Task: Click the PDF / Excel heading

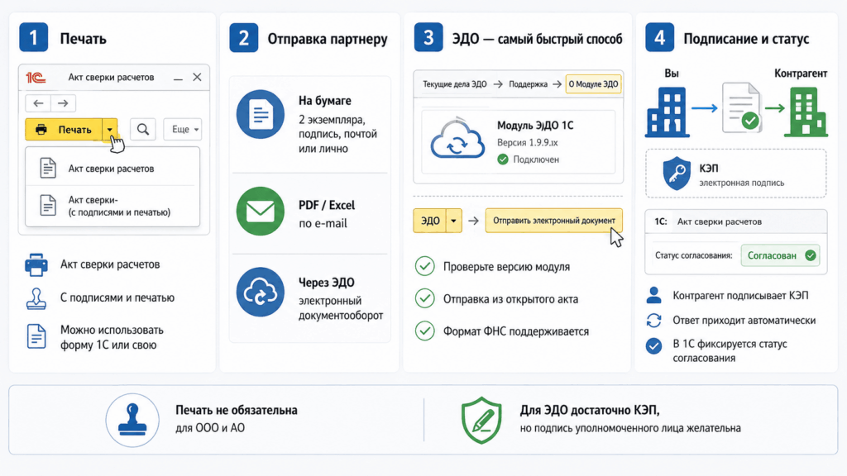Action: 327,205
